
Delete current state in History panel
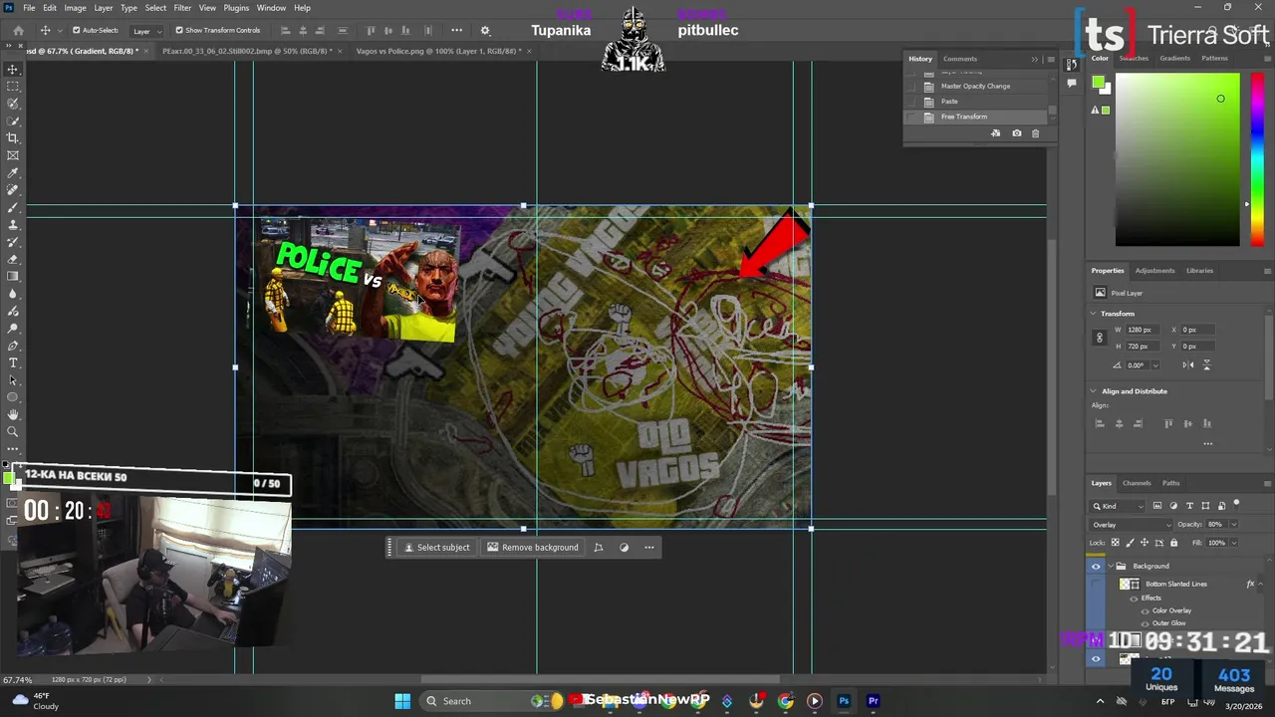(1035, 133)
